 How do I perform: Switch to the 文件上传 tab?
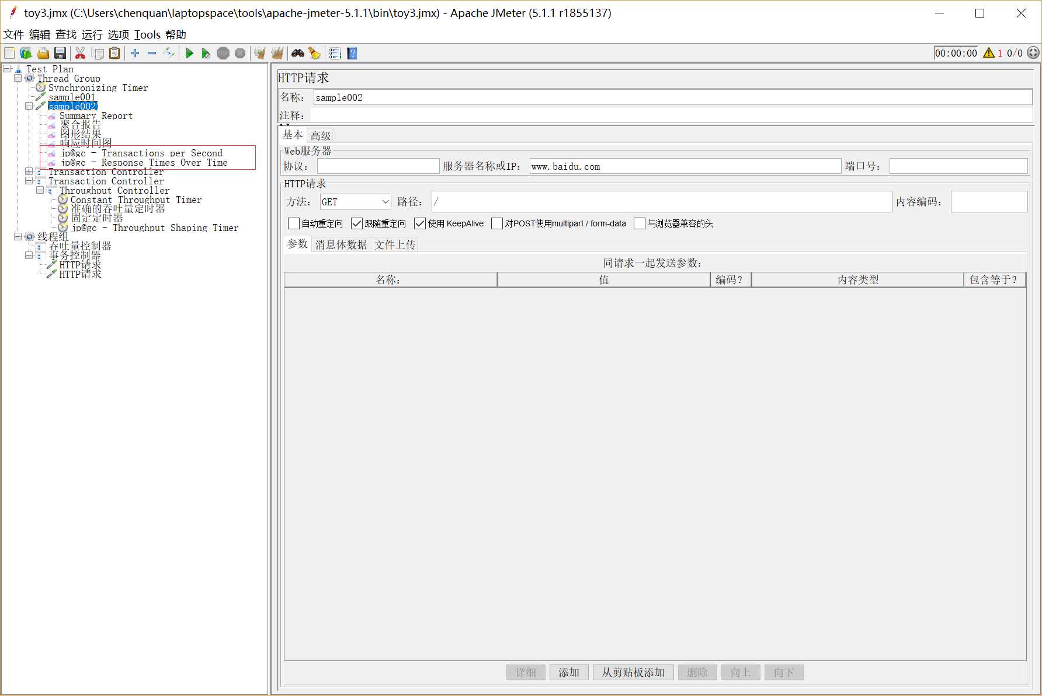click(x=395, y=245)
